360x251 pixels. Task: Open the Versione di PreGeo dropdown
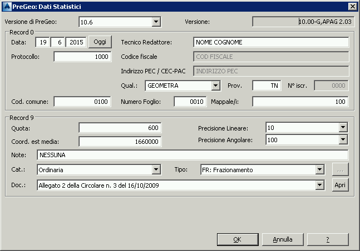coord(156,22)
